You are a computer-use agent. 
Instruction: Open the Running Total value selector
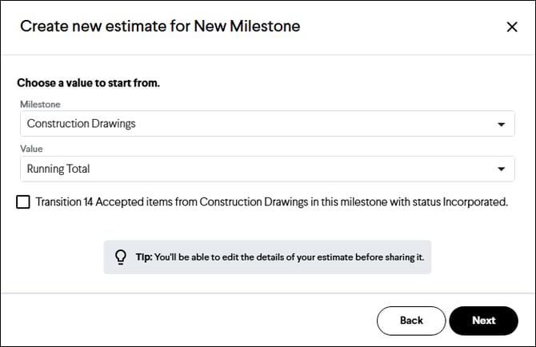pyautogui.click(x=256, y=169)
